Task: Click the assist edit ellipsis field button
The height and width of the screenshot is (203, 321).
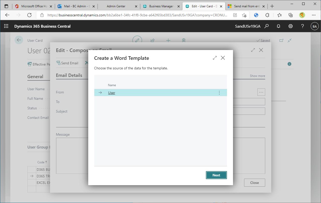Action: (x=261, y=92)
